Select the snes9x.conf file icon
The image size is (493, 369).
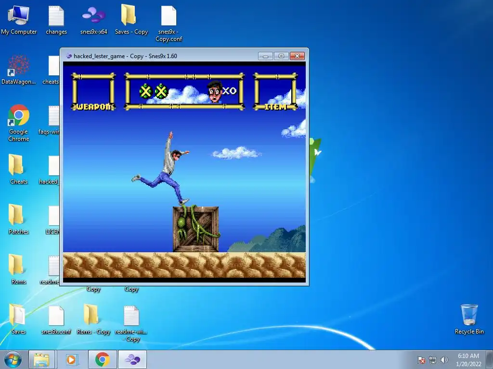coord(56,319)
